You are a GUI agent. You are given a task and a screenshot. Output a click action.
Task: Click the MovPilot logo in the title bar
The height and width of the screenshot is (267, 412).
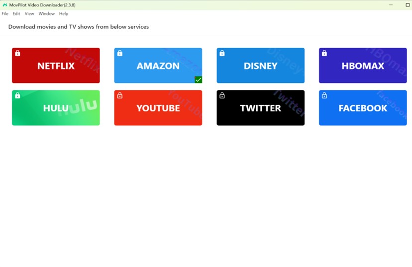(x=5, y=5)
